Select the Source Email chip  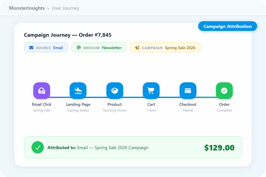click(x=46, y=48)
